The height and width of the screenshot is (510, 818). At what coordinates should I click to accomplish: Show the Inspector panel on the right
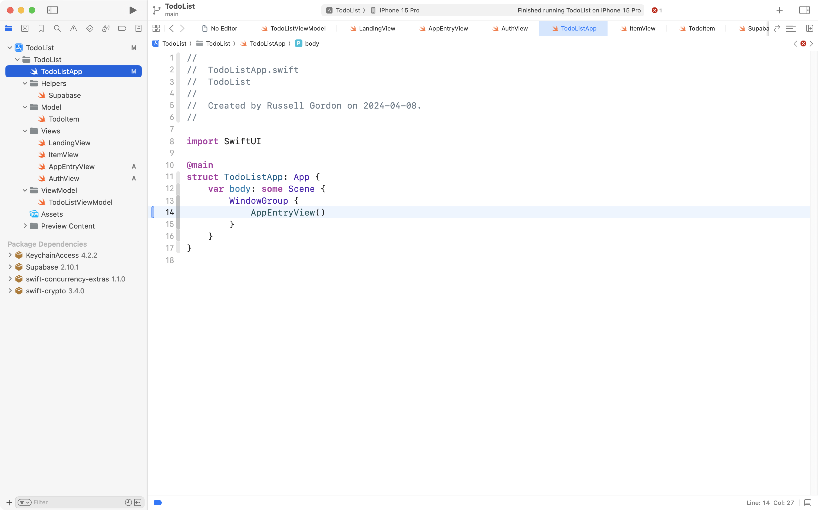[x=804, y=10]
